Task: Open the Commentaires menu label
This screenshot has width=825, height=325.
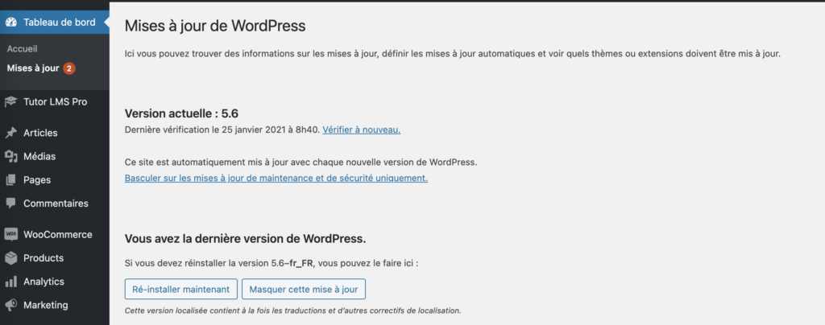Action: click(x=56, y=204)
